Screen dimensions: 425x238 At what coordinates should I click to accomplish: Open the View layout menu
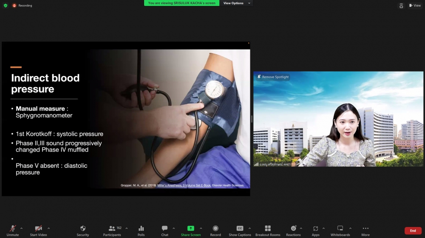point(415,6)
